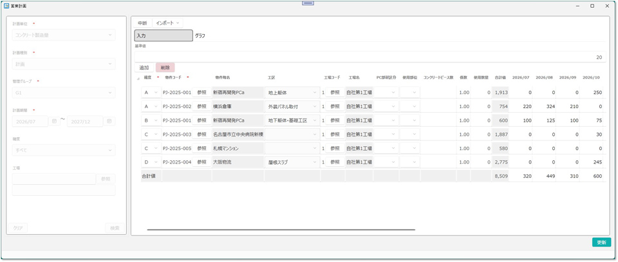Open PC部材区分 dropdown in the 大阪物流 row
This screenshot has width=618, height=262.
pyautogui.click(x=386, y=162)
